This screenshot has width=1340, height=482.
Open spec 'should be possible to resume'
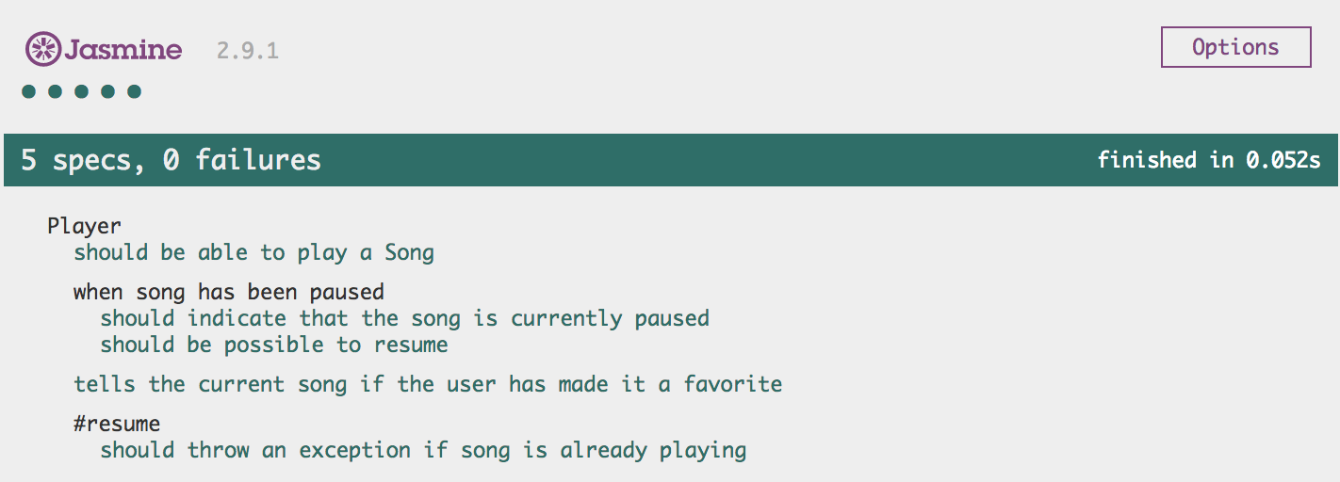point(274,345)
